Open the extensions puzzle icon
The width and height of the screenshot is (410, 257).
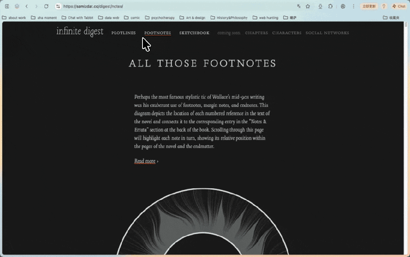click(331, 6)
